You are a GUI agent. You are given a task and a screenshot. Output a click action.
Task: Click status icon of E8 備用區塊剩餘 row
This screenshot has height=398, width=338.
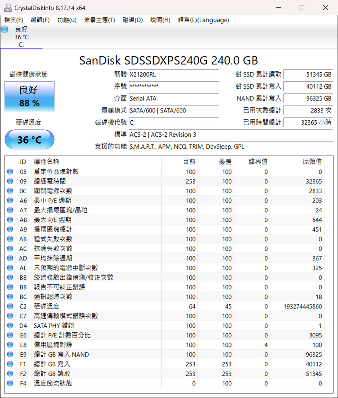pyautogui.click(x=10, y=345)
